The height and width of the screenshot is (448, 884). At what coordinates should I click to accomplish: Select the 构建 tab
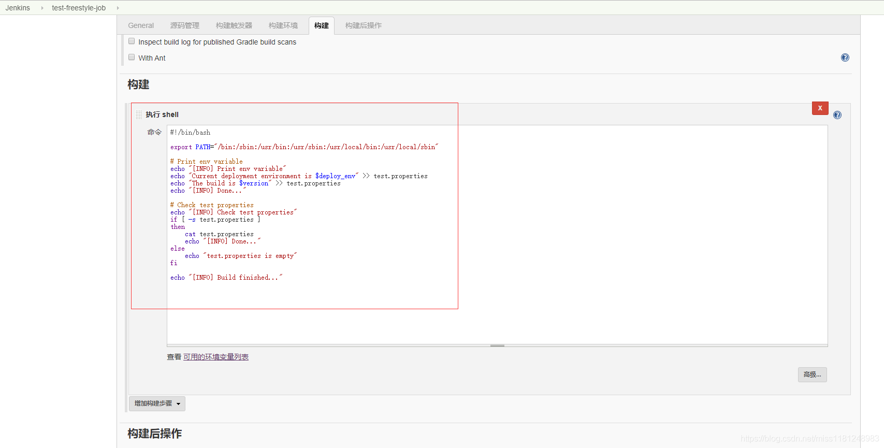(x=322, y=25)
